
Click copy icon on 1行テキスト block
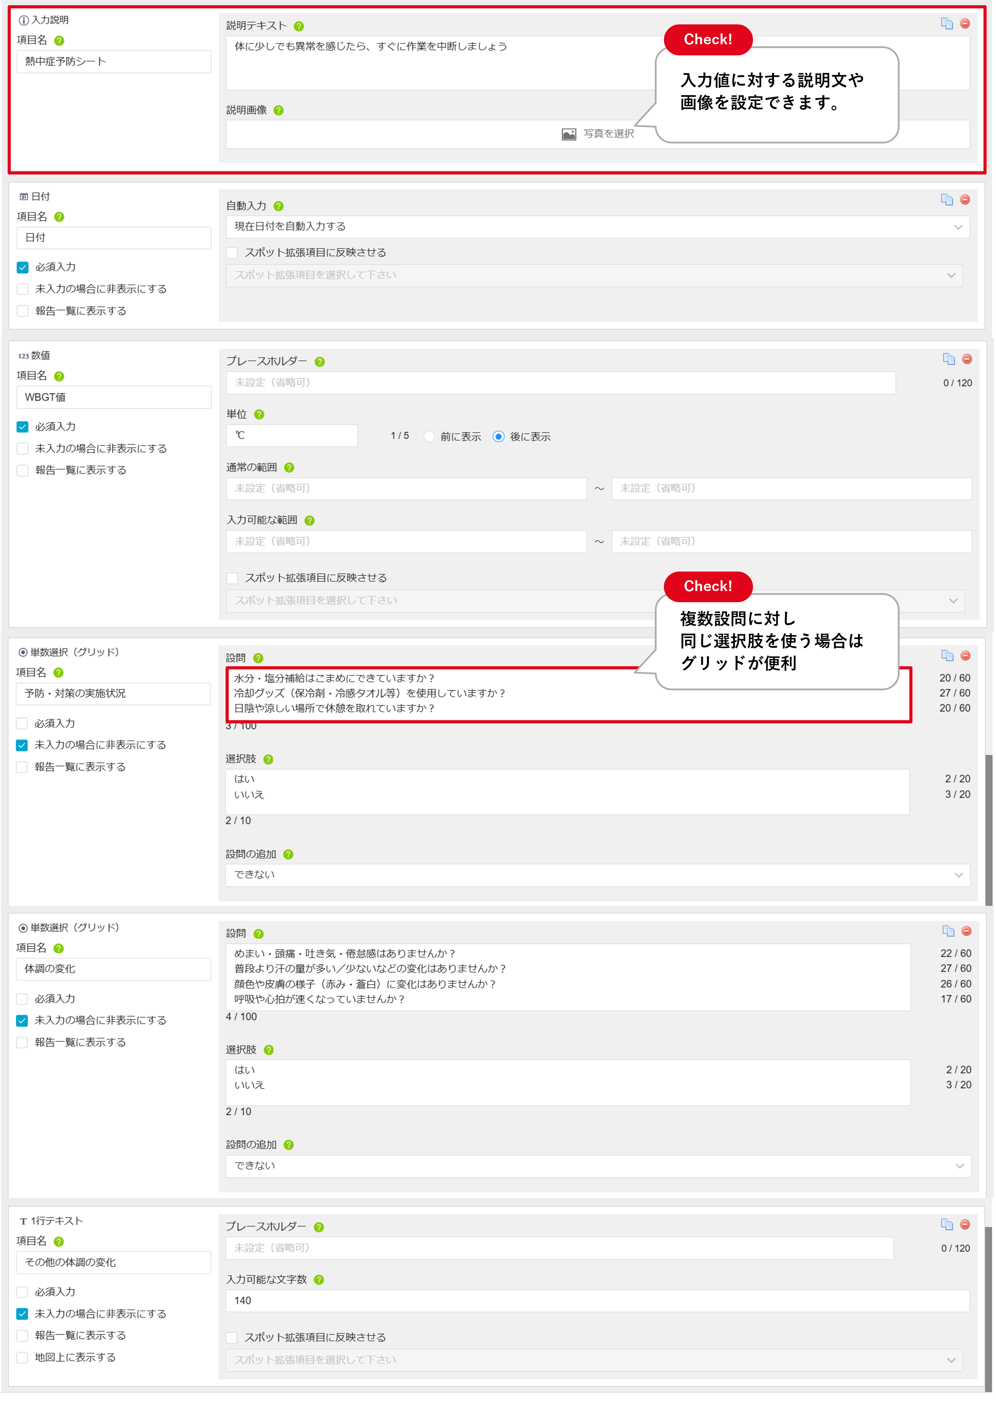click(x=946, y=1224)
